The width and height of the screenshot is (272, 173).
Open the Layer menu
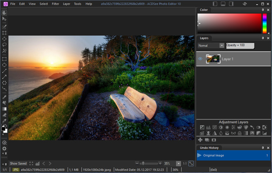[x=66, y=4]
